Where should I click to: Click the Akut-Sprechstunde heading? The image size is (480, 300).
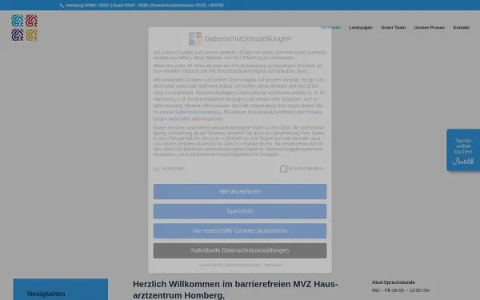394,282
